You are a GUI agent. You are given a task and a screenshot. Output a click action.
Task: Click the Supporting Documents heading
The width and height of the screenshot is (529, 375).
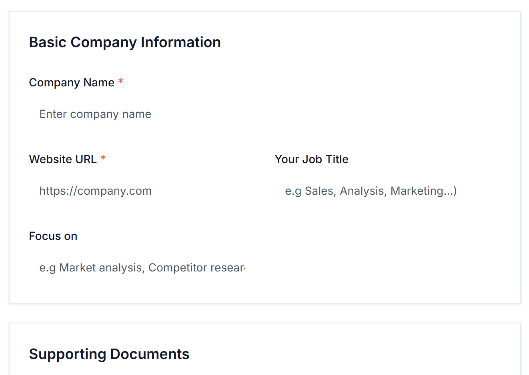tap(109, 354)
